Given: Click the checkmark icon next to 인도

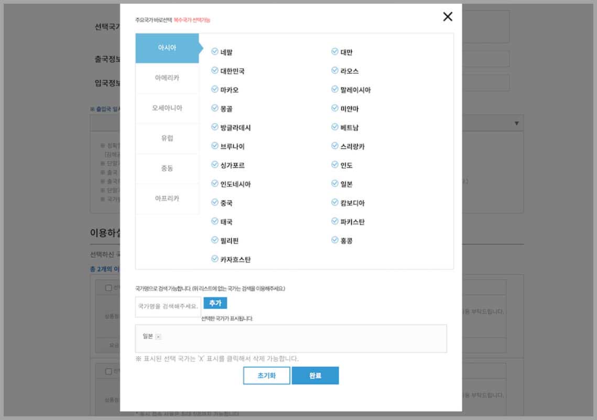Looking at the screenshot, I should pos(333,164).
